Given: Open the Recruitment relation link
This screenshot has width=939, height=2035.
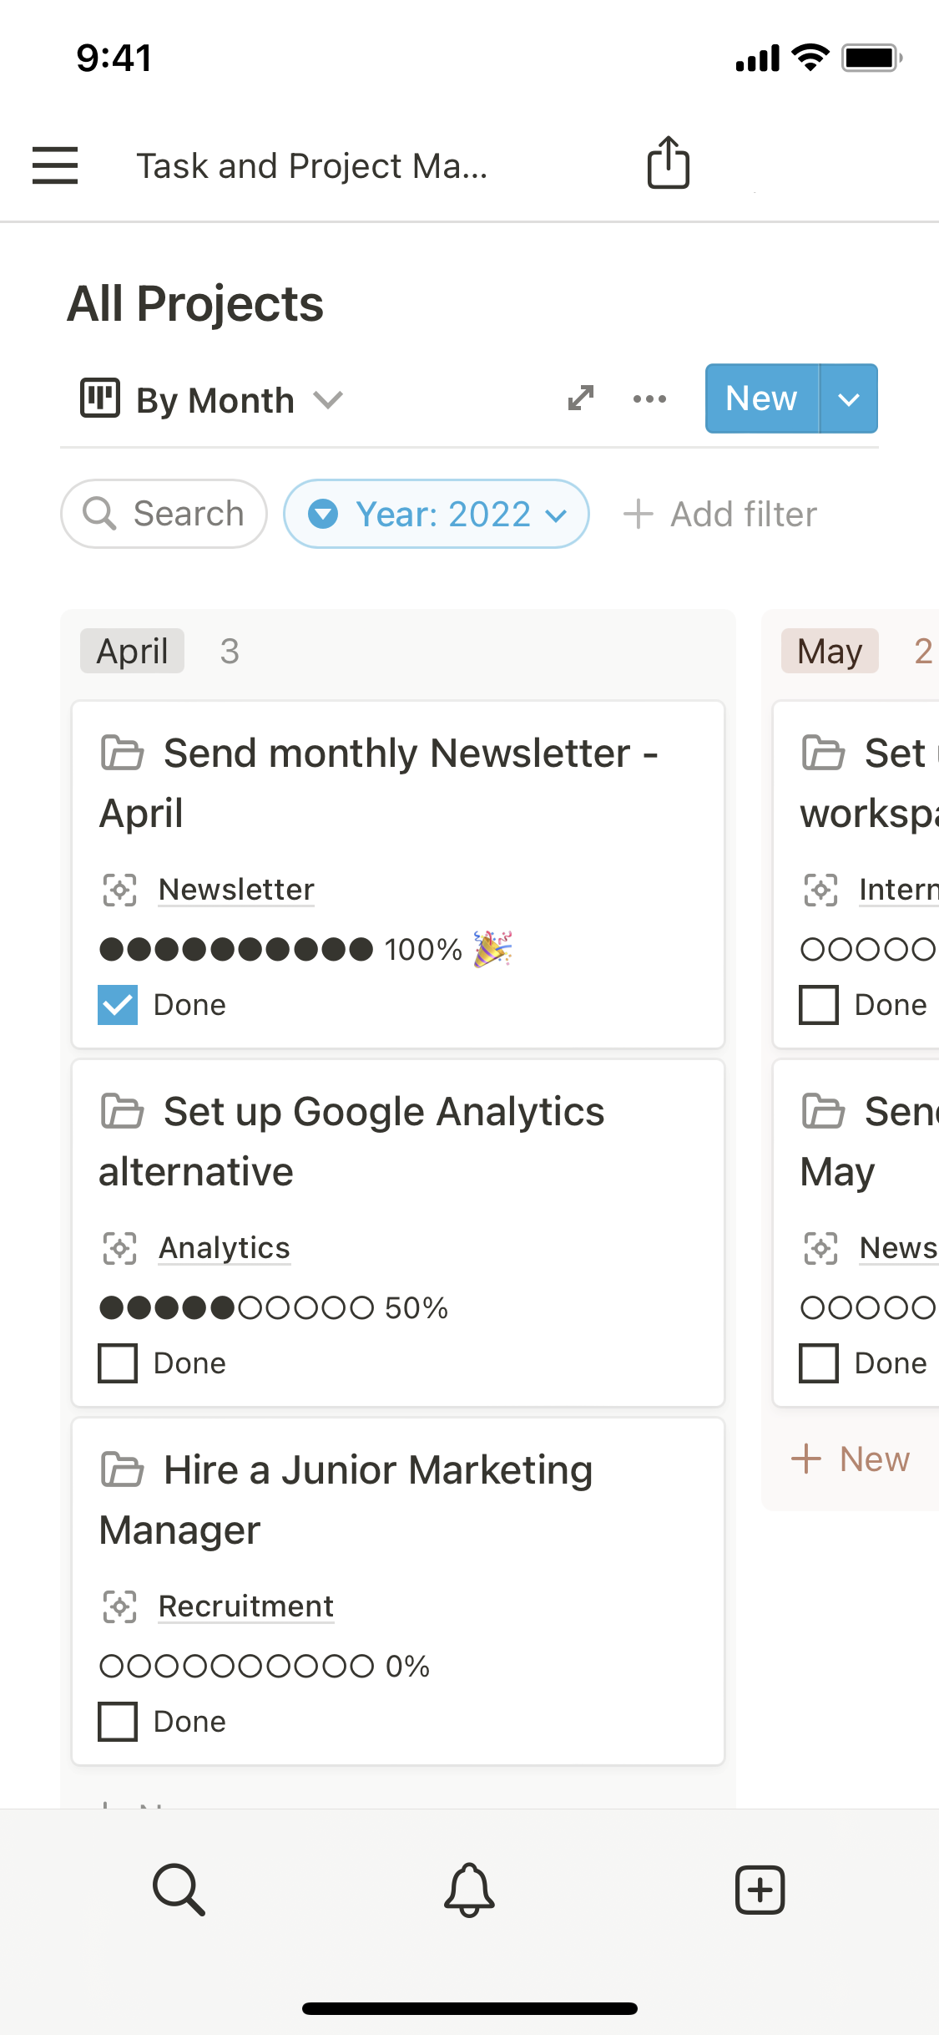Looking at the screenshot, I should point(246,1606).
